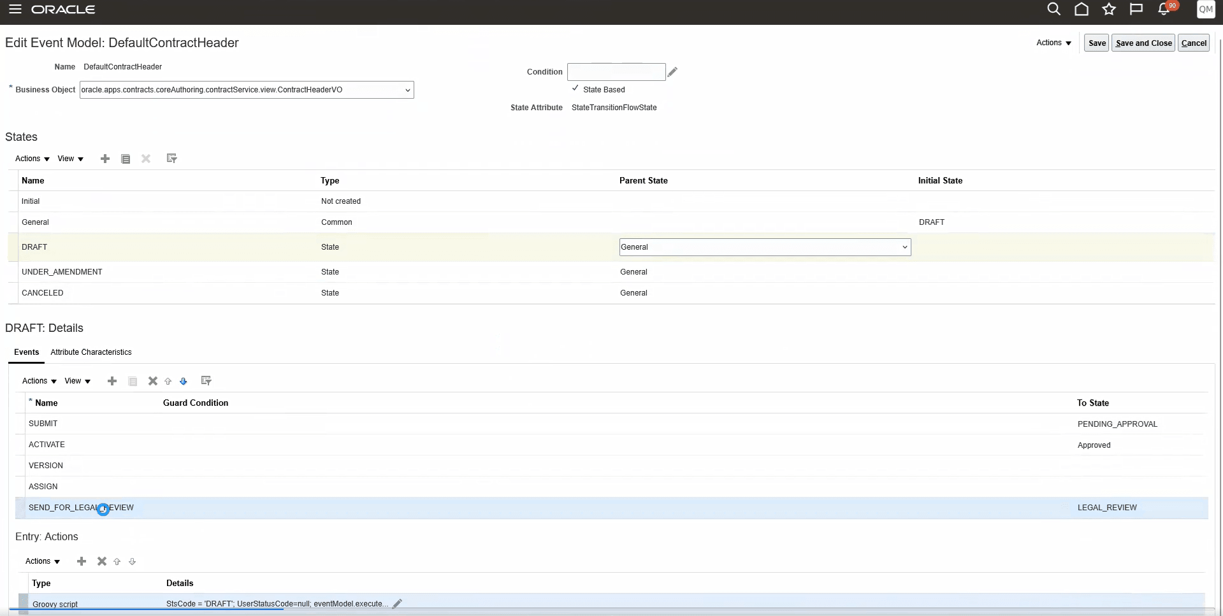Move event down with blue down arrow

pos(184,381)
